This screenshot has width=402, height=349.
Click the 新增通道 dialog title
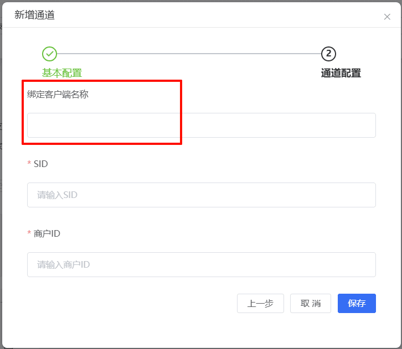34,15
